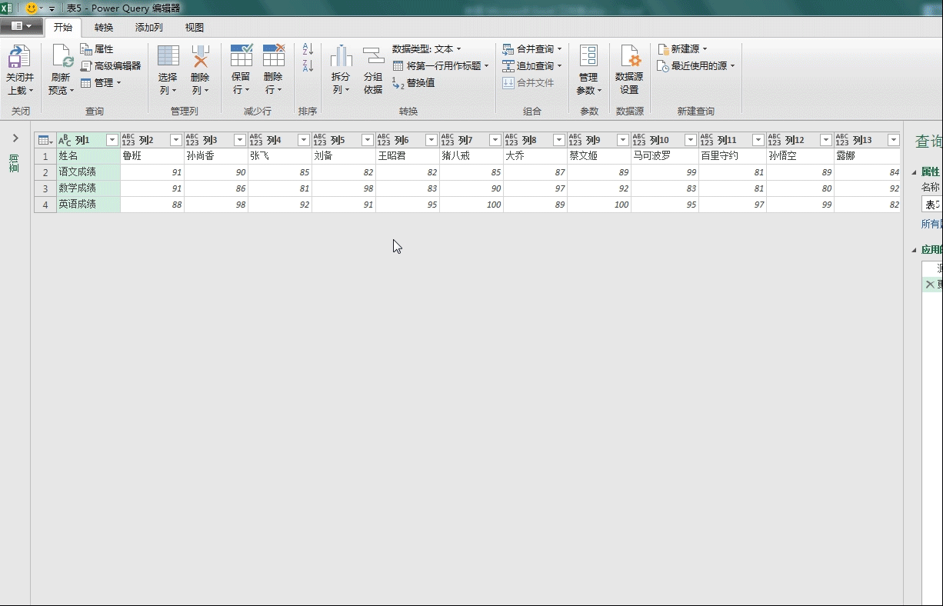Open the 列13 column filter dropdown
Viewport: 943px width, 606px height.
pyautogui.click(x=893, y=140)
